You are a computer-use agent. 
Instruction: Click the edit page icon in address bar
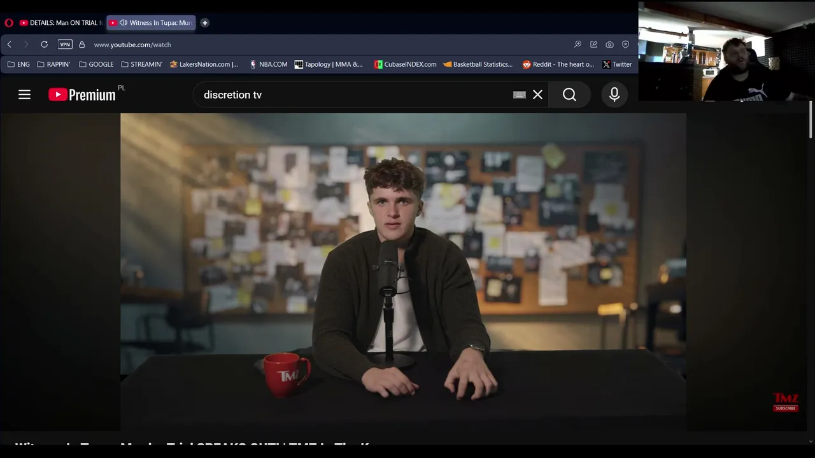point(593,45)
